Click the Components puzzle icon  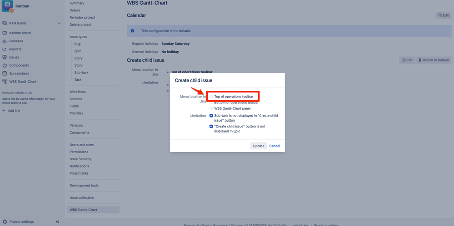(x=5, y=65)
